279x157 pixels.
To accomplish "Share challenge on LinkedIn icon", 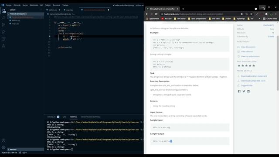I will (248, 91).
